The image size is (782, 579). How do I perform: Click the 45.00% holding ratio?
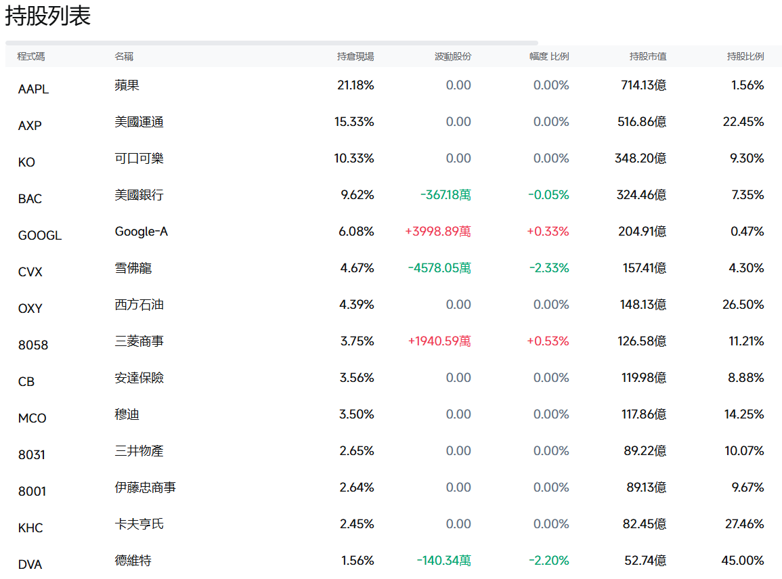pos(743,561)
